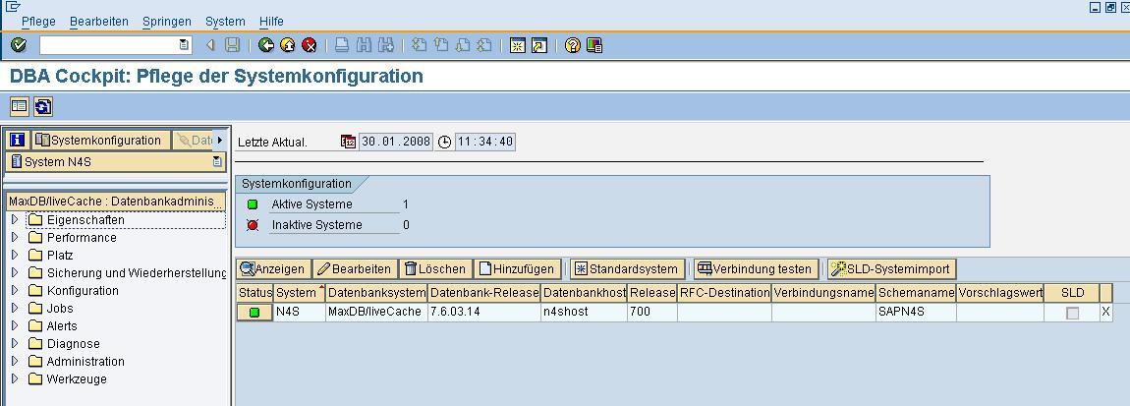Click the Refresh icon below the title
The image size is (1130, 406).
click(42, 106)
